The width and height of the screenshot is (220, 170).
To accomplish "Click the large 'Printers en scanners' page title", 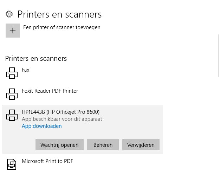I will click(x=59, y=14).
